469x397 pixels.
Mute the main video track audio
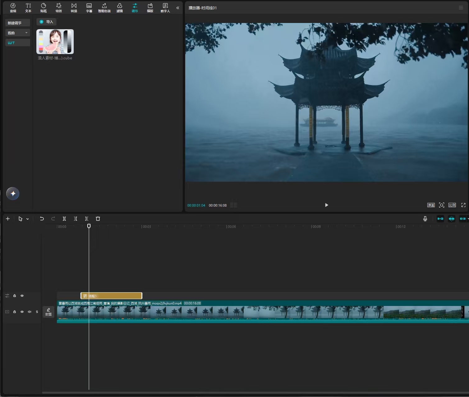point(30,312)
